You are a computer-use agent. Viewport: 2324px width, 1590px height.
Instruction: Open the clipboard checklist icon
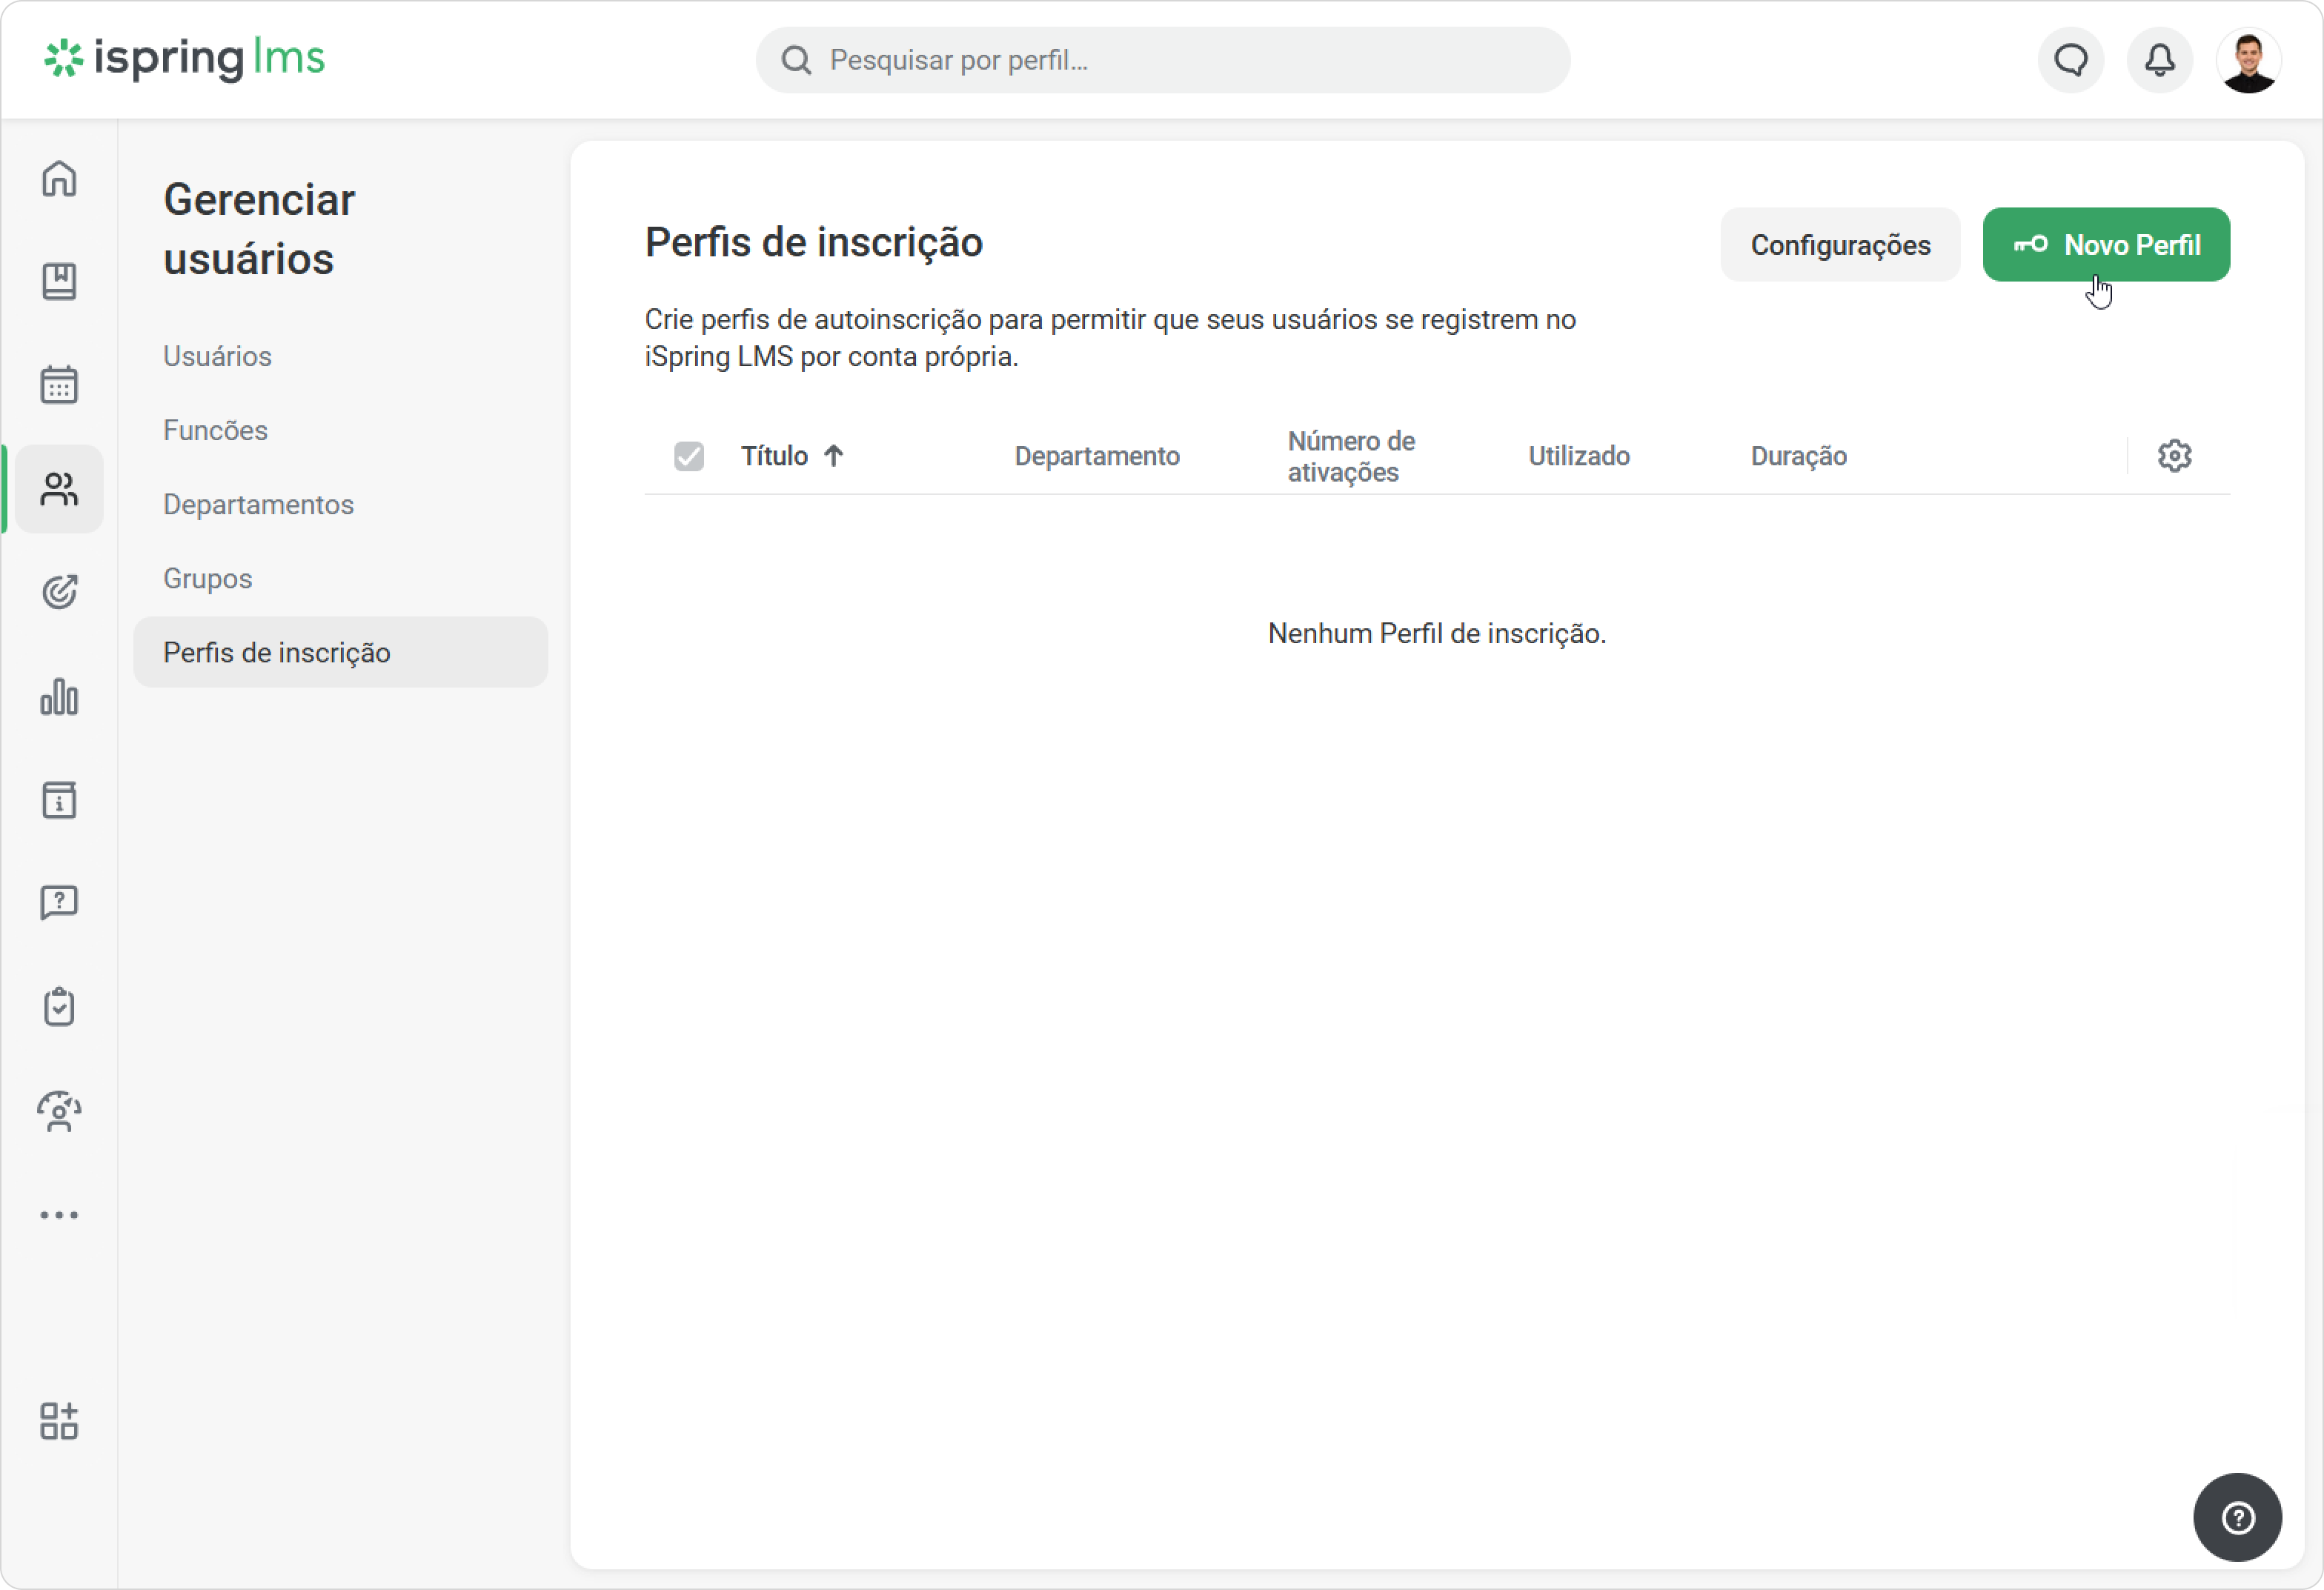pos(59,1007)
